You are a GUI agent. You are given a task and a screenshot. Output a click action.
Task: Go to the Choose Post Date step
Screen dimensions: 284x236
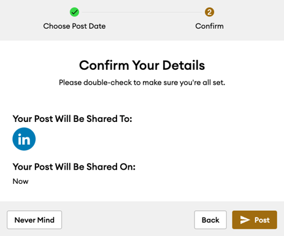[x=74, y=26]
